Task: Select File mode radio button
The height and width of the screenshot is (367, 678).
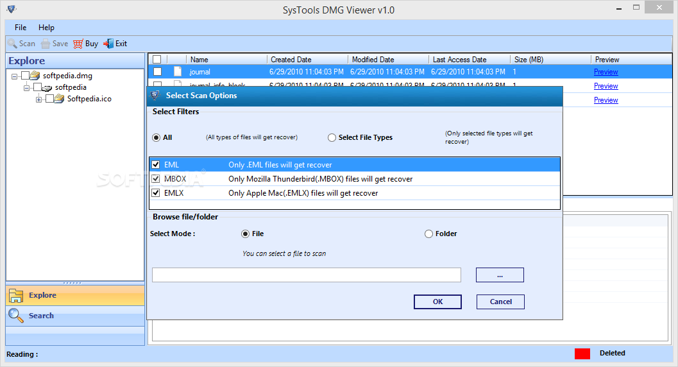Action: pos(245,234)
